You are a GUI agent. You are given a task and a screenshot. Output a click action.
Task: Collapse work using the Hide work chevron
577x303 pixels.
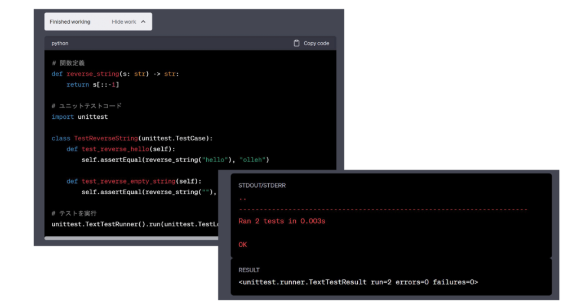coord(143,22)
